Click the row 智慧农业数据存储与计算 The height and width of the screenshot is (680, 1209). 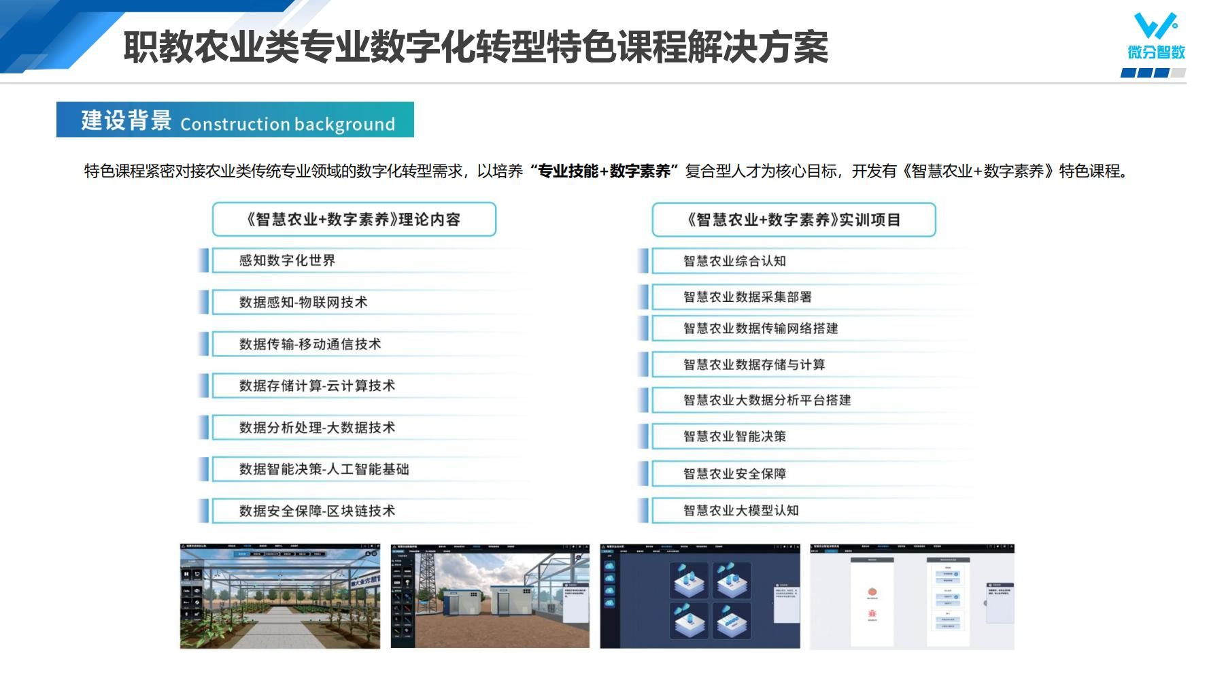(x=806, y=364)
